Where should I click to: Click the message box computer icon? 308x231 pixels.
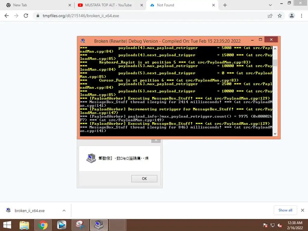[91, 158]
